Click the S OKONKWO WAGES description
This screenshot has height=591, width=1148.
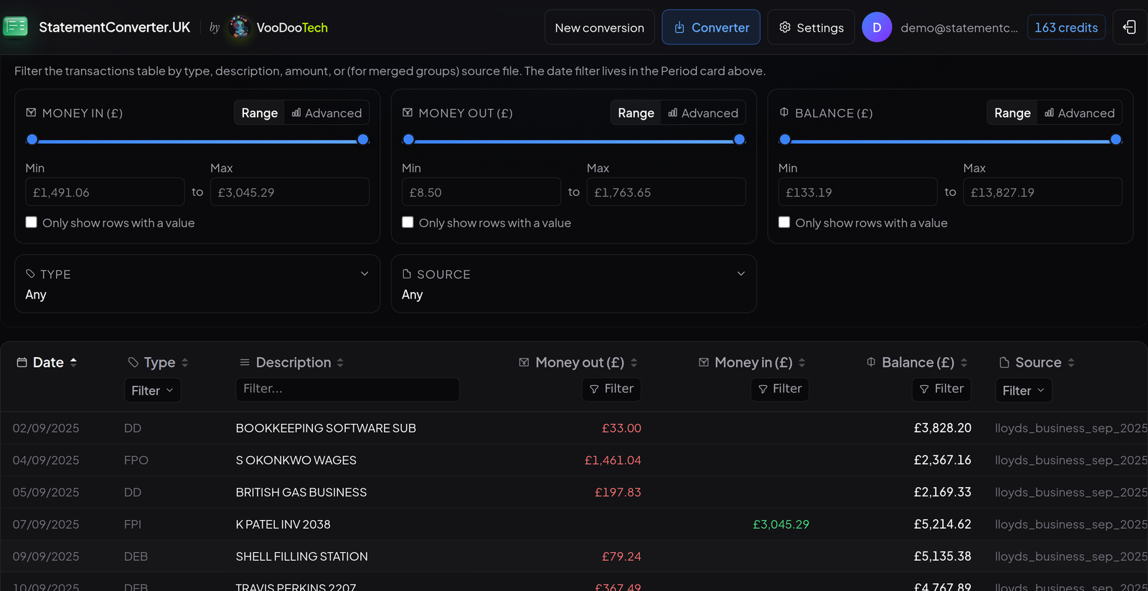(296, 460)
